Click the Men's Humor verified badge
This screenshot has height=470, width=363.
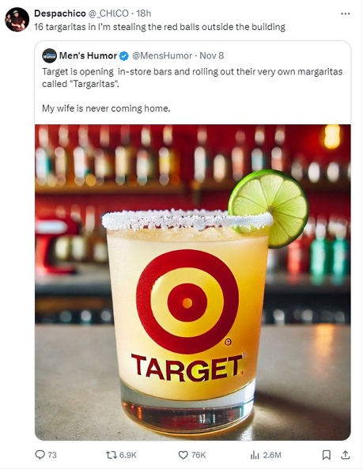point(124,55)
